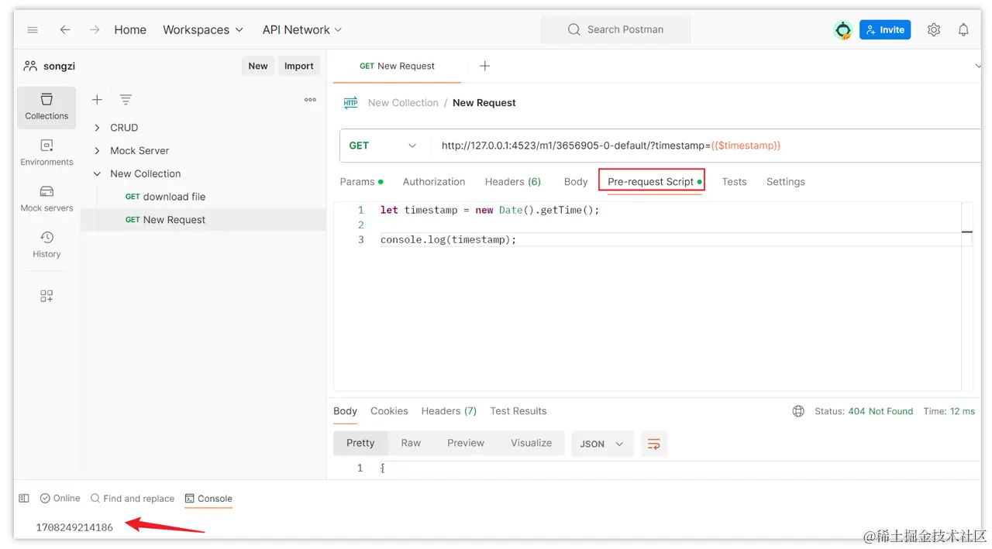
Task: Open the Mock servers sidebar panel
Action: (46, 199)
